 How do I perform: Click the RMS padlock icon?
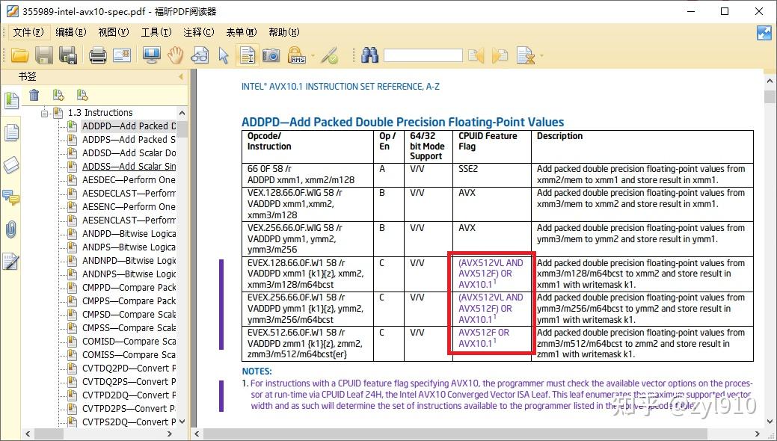296,55
